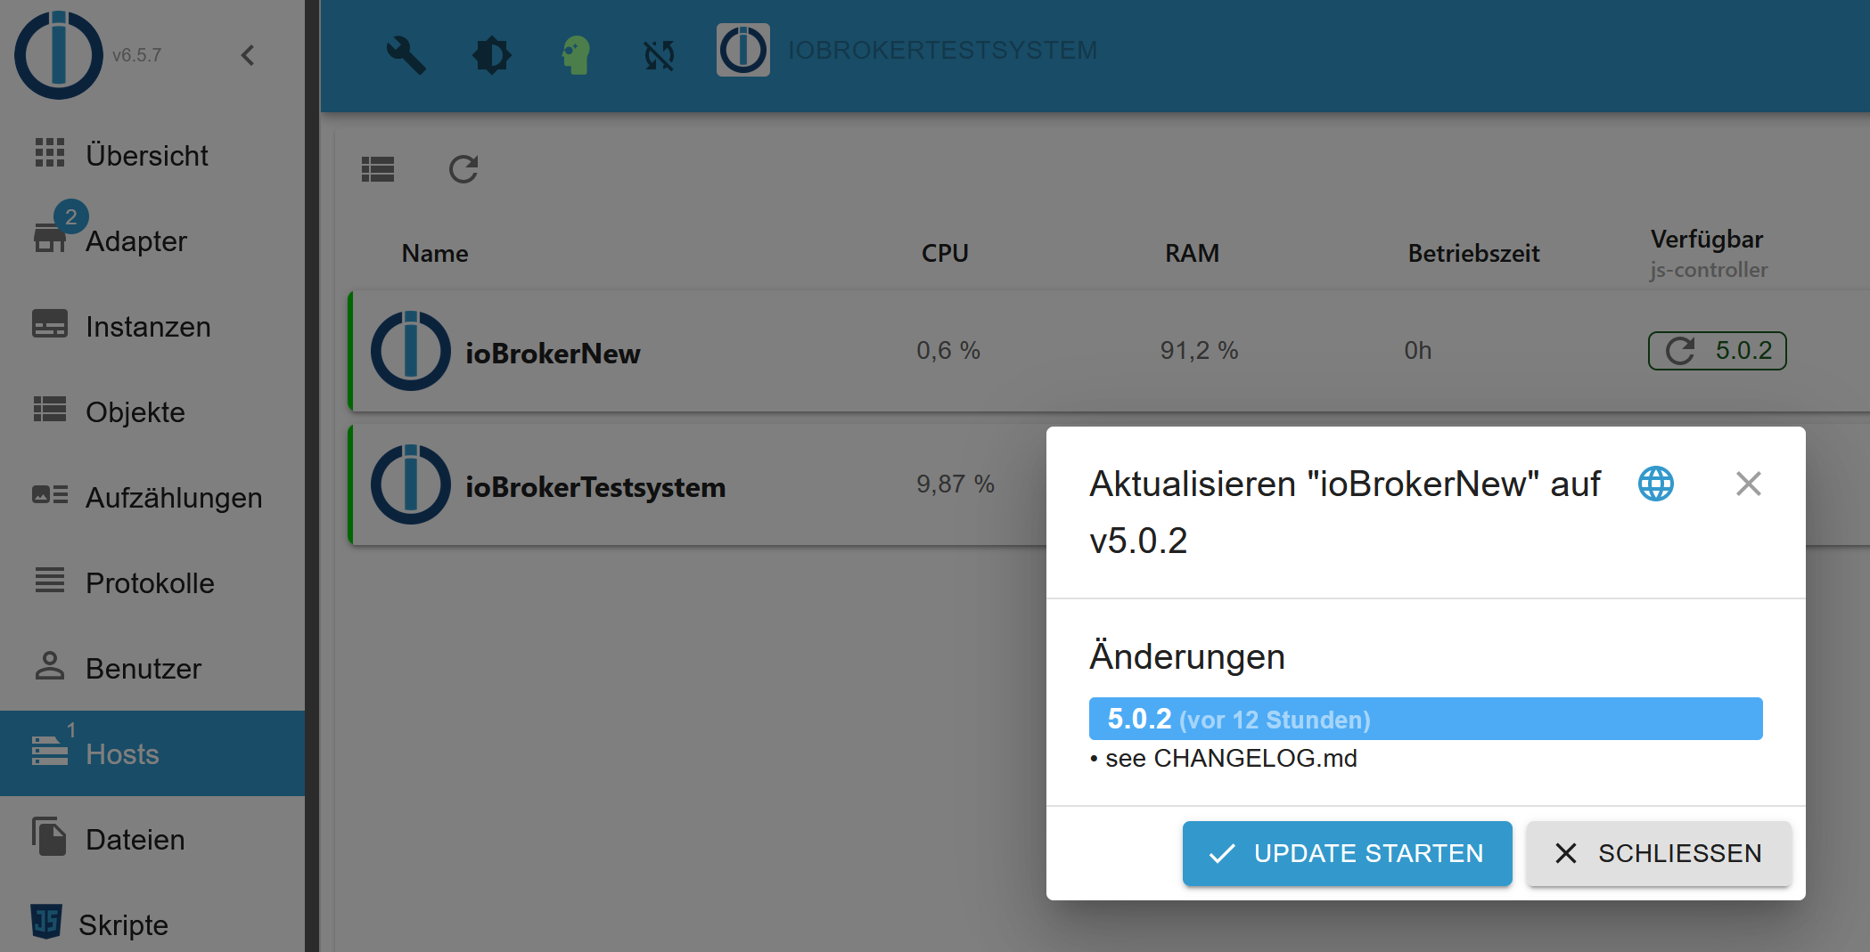The height and width of the screenshot is (952, 1870).
Task: Reload the hosts list
Action: pyautogui.click(x=463, y=169)
